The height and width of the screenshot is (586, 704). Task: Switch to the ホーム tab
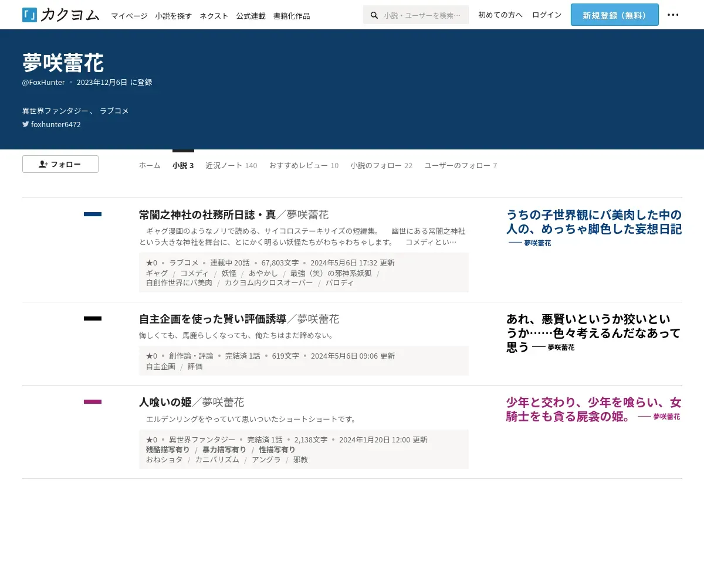150,166
